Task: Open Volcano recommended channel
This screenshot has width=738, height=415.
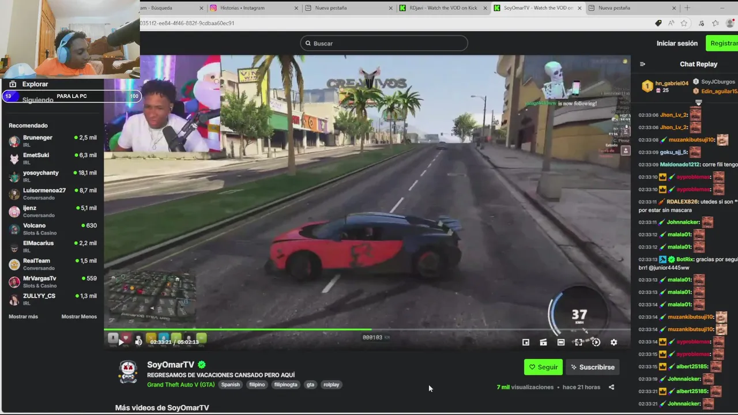Action: pyautogui.click(x=53, y=229)
